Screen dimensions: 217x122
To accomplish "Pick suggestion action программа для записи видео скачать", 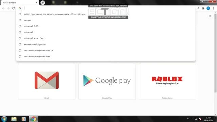I will point(106,14).
